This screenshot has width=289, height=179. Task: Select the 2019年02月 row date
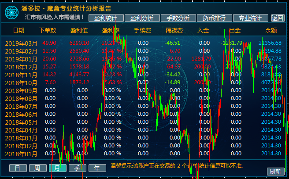pyautogui.click(x=21, y=51)
